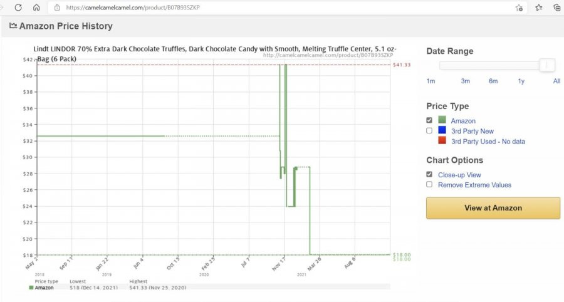The width and height of the screenshot is (564, 302).
Task: Open the collections icon in toolbar
Action: (x=557, y=7)
